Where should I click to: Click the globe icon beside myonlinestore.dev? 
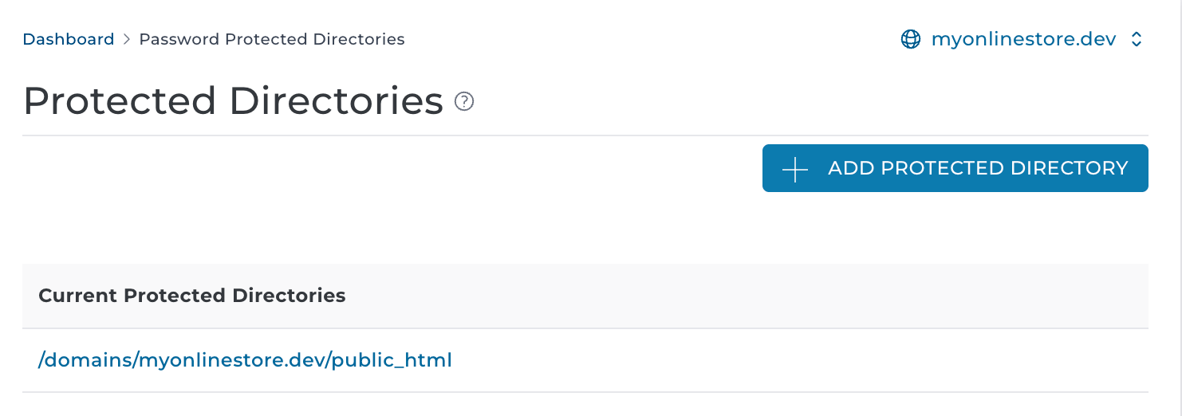tap(910, 39)
